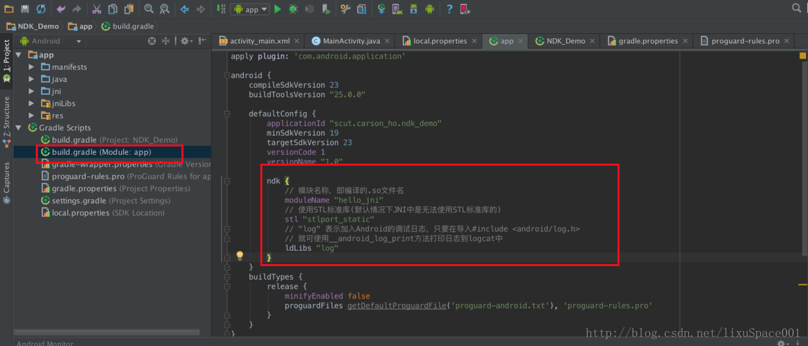Undo the last edit

pyautogui.click(x=61, y=9)
